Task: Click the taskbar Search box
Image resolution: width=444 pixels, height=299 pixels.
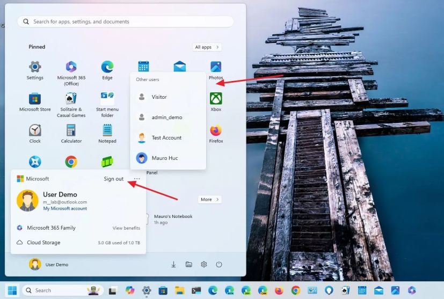Action: (63, 290)
